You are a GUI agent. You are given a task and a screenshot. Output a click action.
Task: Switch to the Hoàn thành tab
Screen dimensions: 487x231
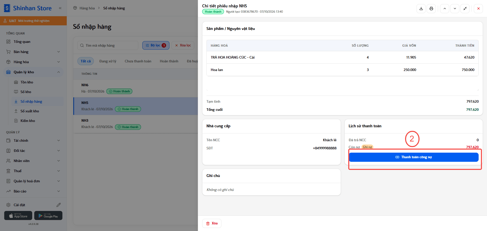point(169,61)
